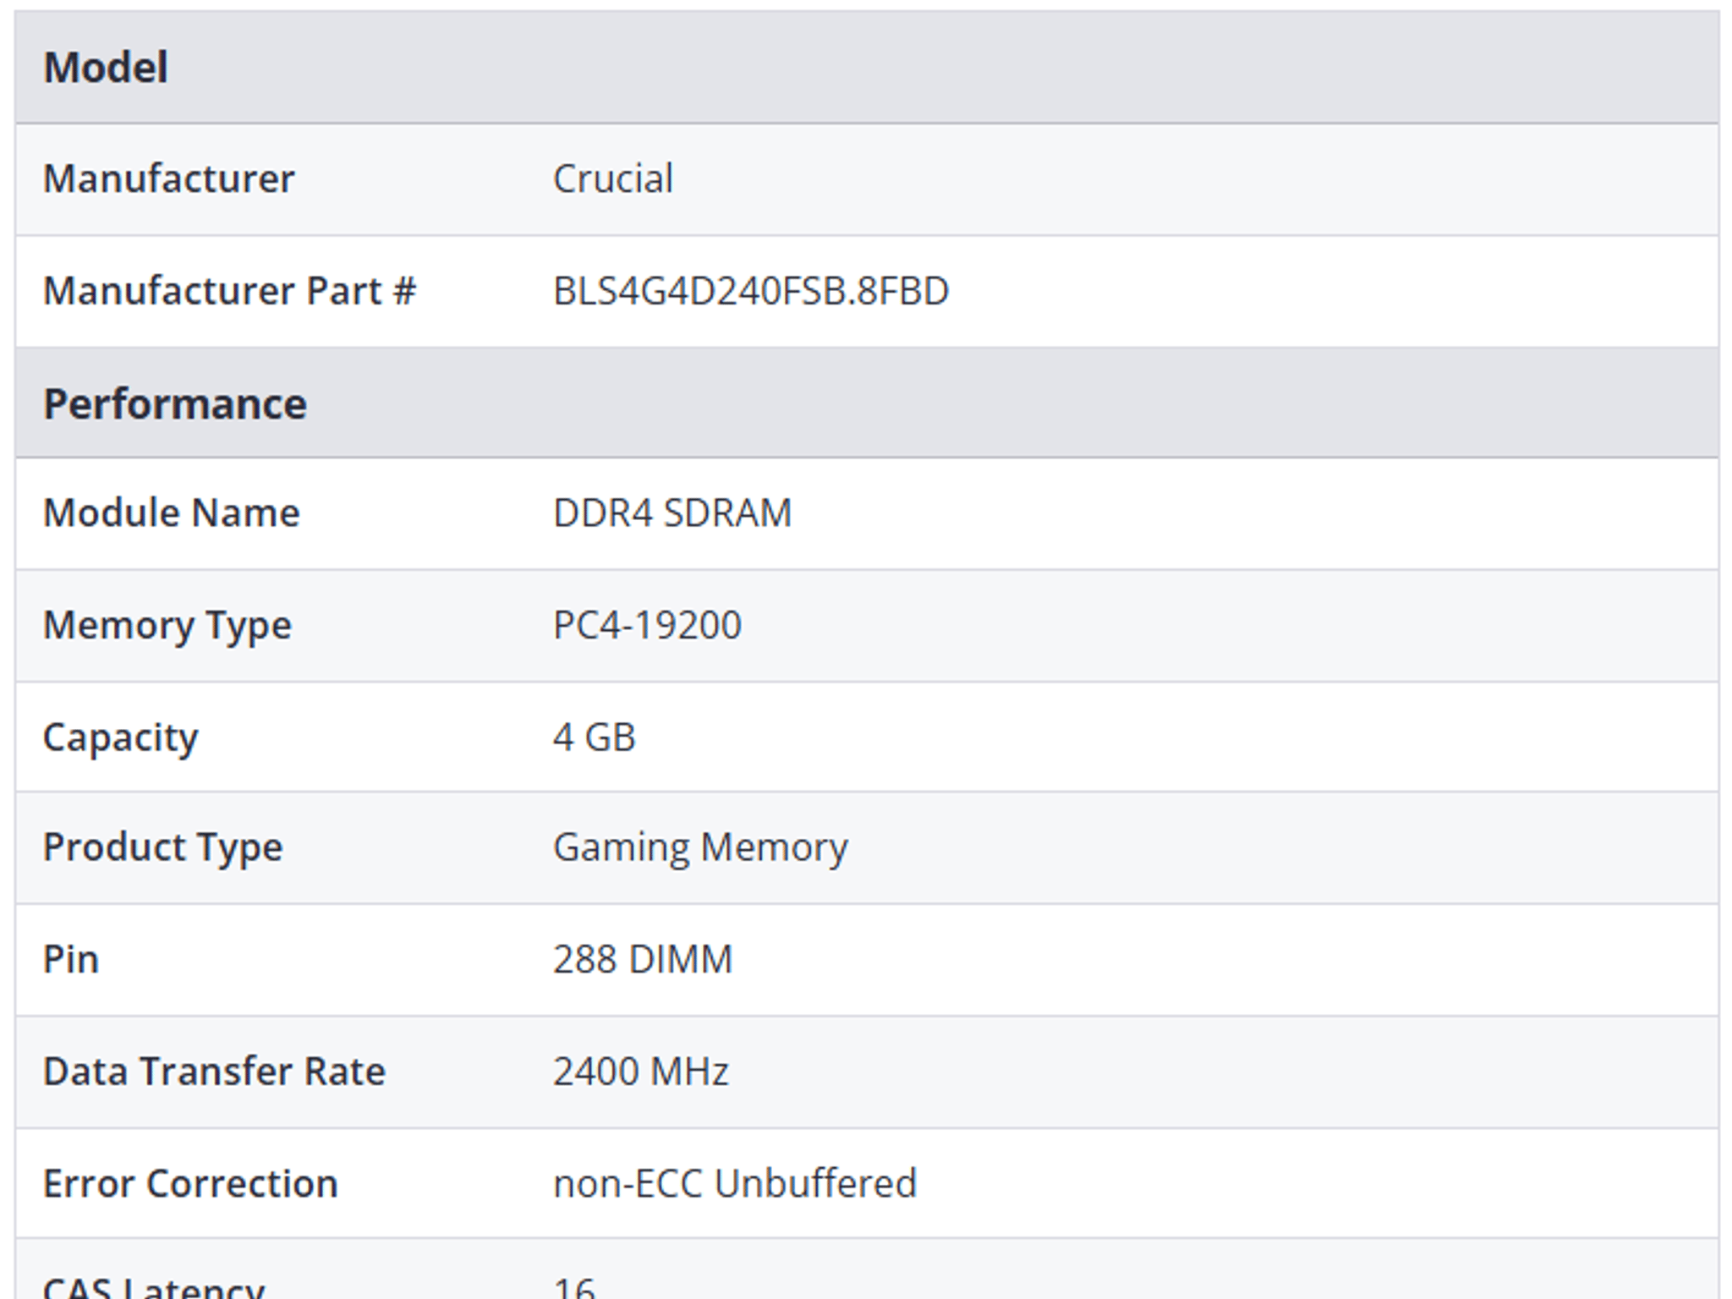This screenshot has width=1732, height=1299.
Task: Select the 4 GB capacity value
Action: pos(594,737)
